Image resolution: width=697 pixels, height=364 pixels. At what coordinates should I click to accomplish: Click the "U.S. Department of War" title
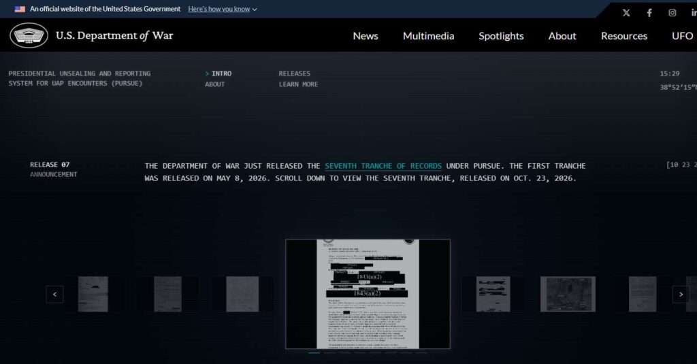(x=114, y=35)
